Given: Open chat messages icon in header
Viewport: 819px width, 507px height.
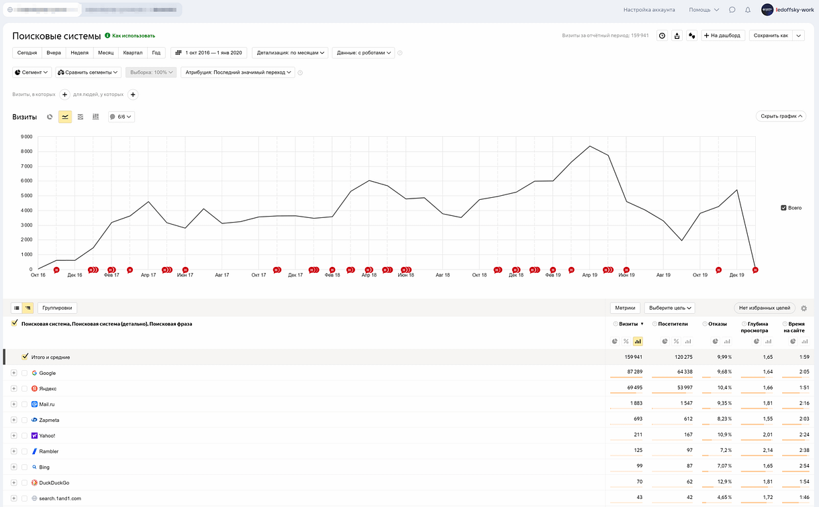Looking at the screenshot, I should tap(732, 10).
